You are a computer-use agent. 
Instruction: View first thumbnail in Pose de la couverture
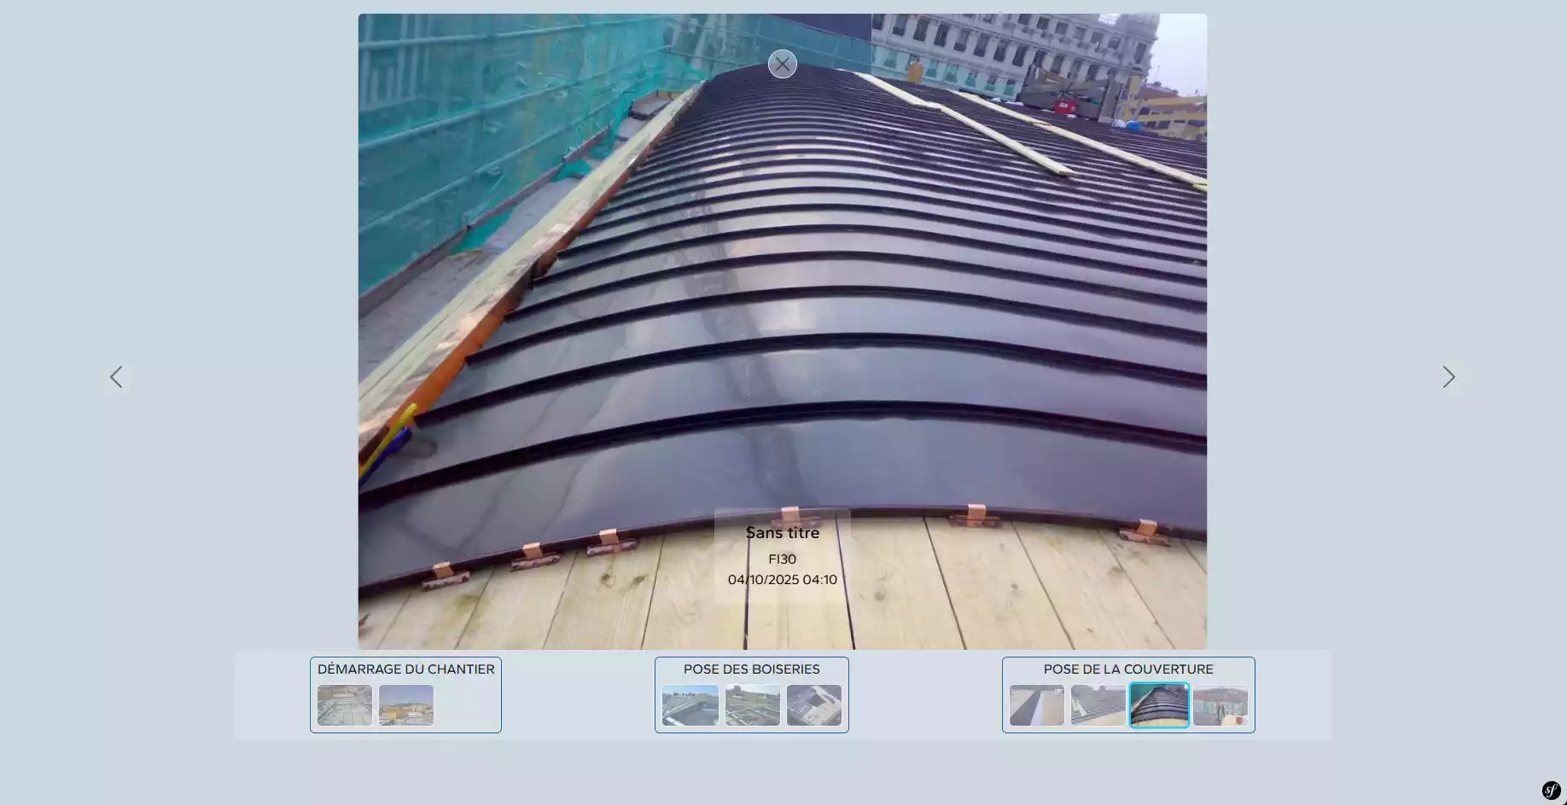point(1036,705)
